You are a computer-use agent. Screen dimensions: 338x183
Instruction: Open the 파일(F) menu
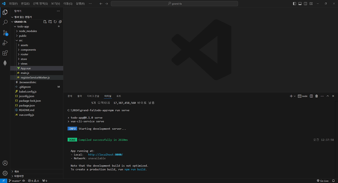click(13, 4)
